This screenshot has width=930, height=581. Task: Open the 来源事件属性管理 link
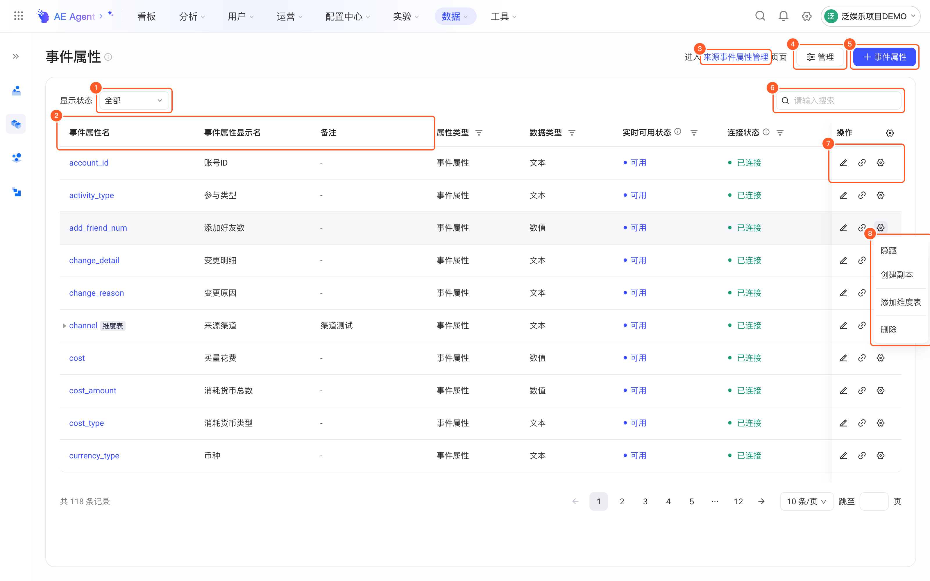point(736,57)
